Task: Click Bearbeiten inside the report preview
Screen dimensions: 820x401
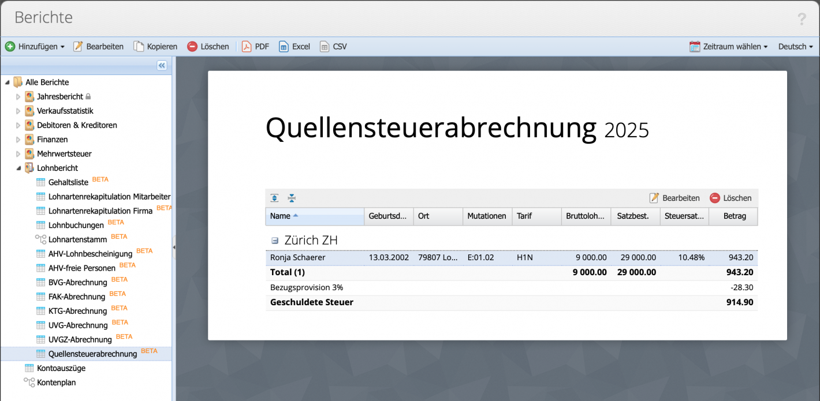Action: [x=674, y=198]
